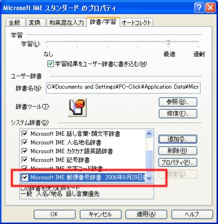Click the 適用(A) button

click(x=146, y=214)
